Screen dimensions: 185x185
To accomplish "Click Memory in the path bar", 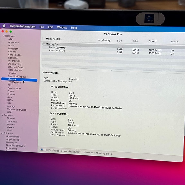I will coord(88,153).
